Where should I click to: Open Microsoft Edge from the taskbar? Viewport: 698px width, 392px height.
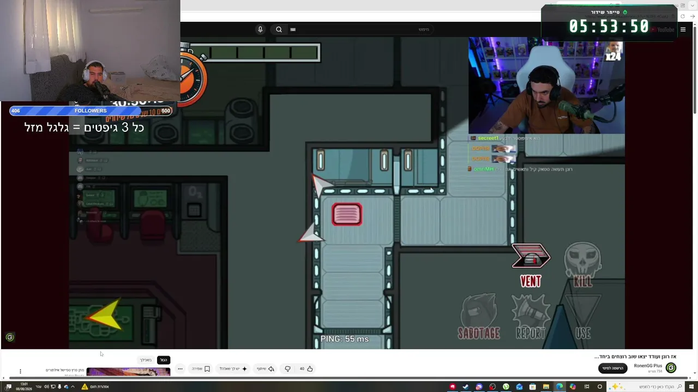pyautogui.click(x=559, y=387)
